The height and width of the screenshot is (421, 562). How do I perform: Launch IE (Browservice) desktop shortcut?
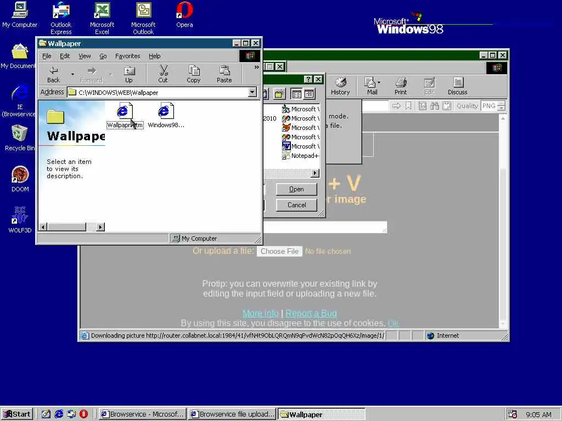19,101
